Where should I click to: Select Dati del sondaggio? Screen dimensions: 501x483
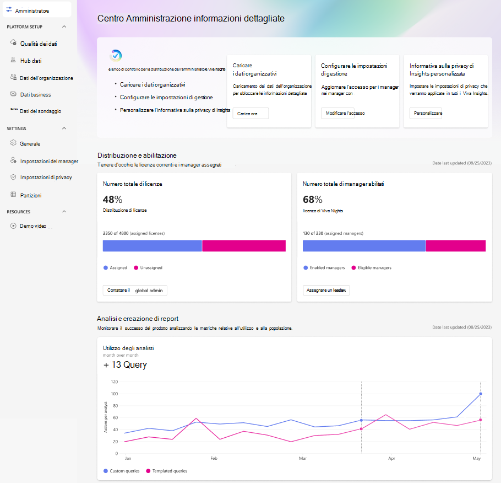pyautogui.click(x=40, y=111)
